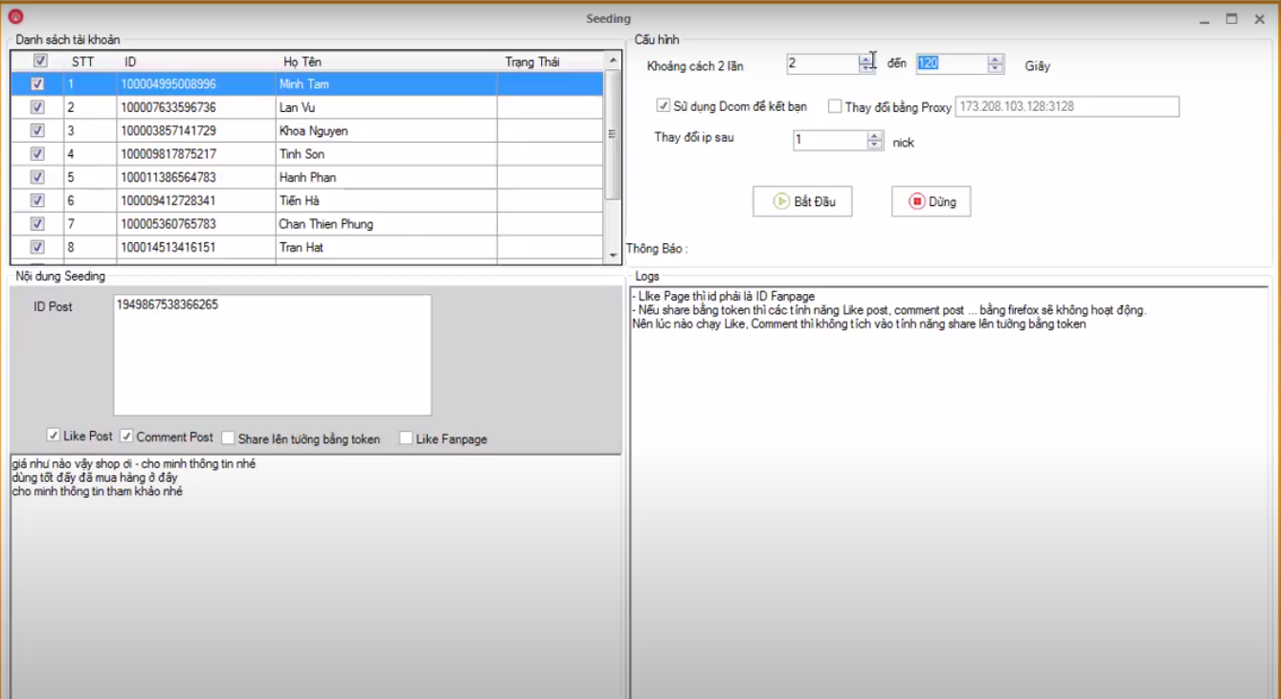The height and width of the screenshot is (699, 1281).
Task: Enable Share lên tường bằng token
Action: tap(228, 439)
